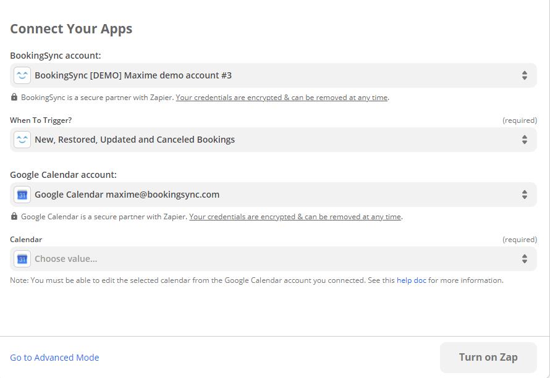Click the 'Choose value...' Calendar placeholder
Image resolution: width=550 pixels, height=378 pixels.
[66, 259]
